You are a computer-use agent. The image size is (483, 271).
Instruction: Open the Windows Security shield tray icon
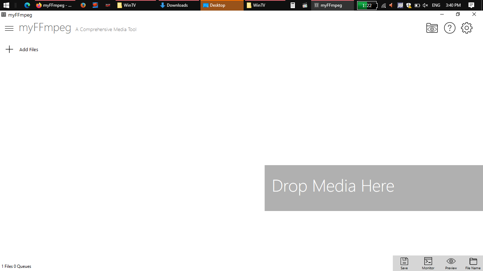pos(409,5)
